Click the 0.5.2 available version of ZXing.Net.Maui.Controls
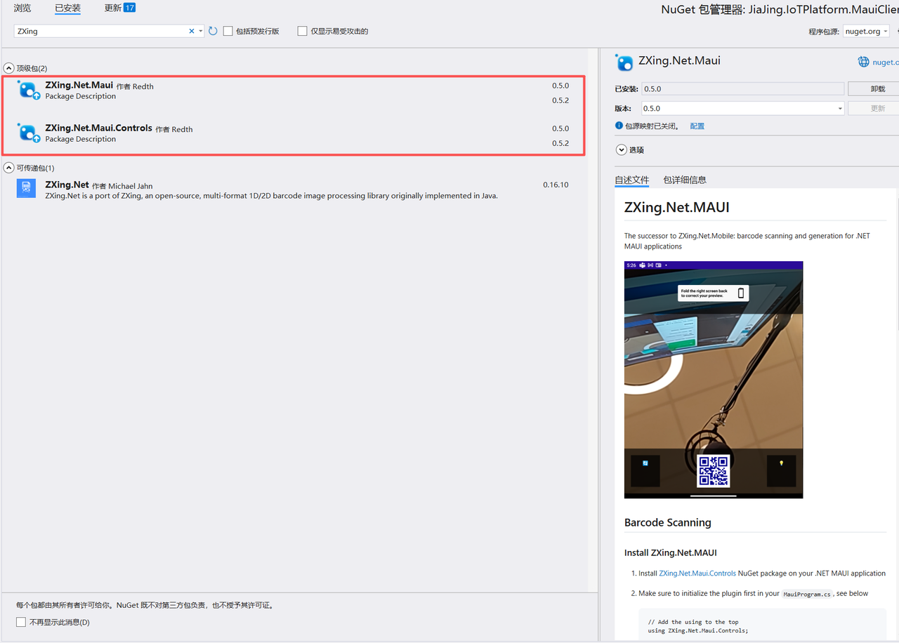This screenshot has height=643, width=899. click(560, 143)
